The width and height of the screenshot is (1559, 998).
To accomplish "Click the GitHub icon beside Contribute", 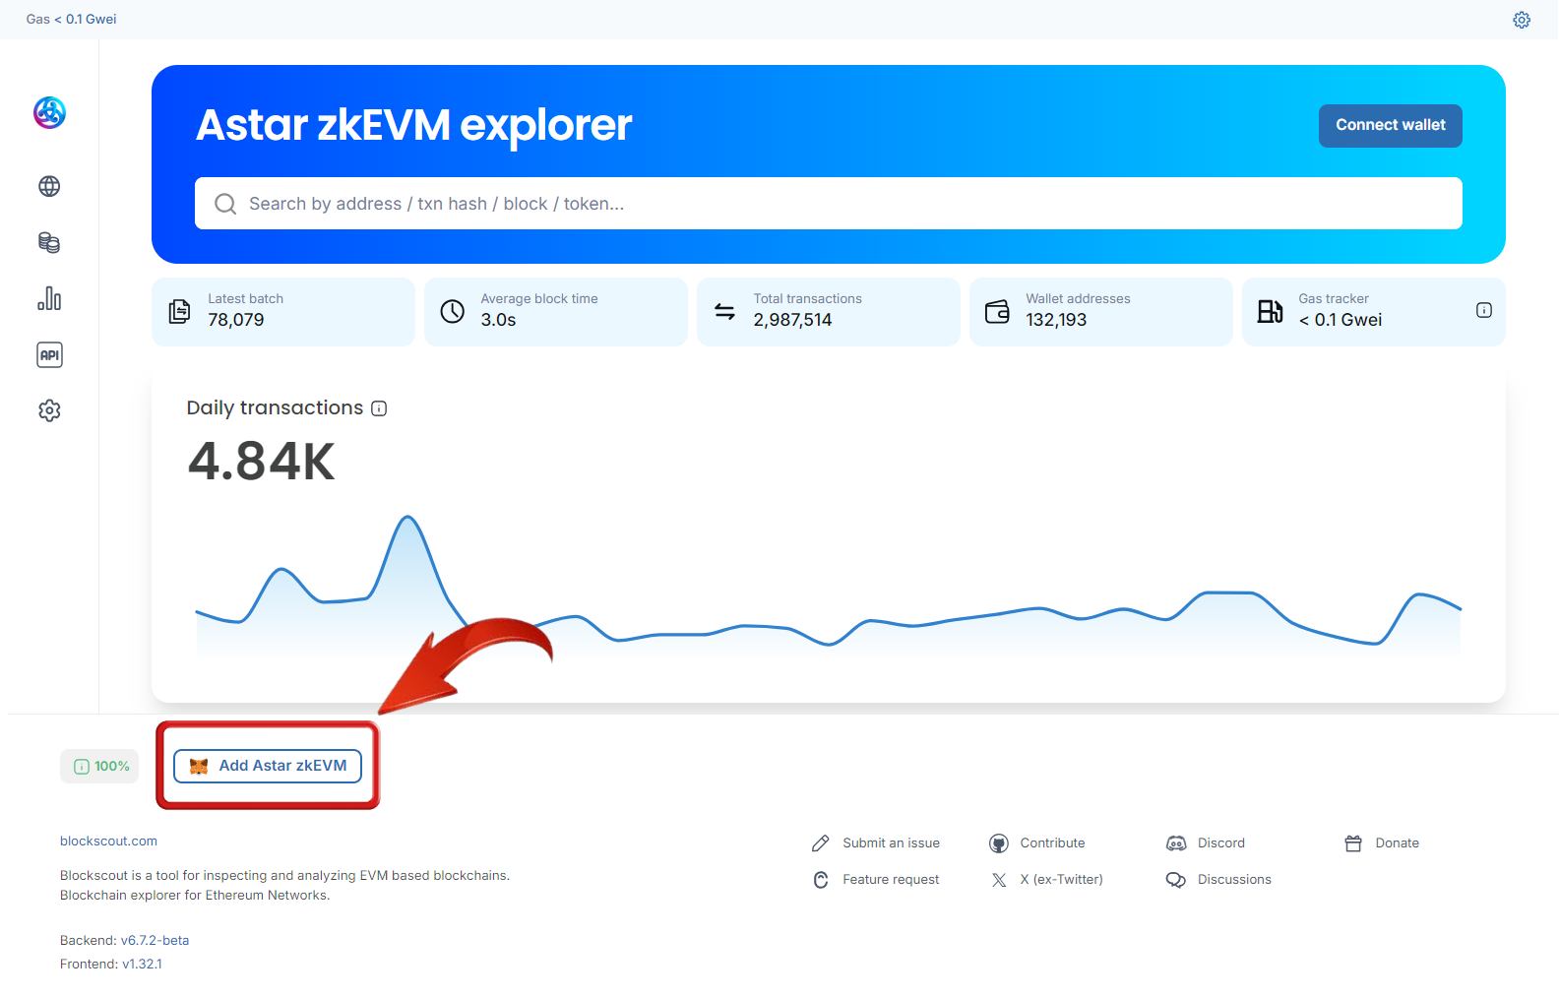I will tap(998, 843).
